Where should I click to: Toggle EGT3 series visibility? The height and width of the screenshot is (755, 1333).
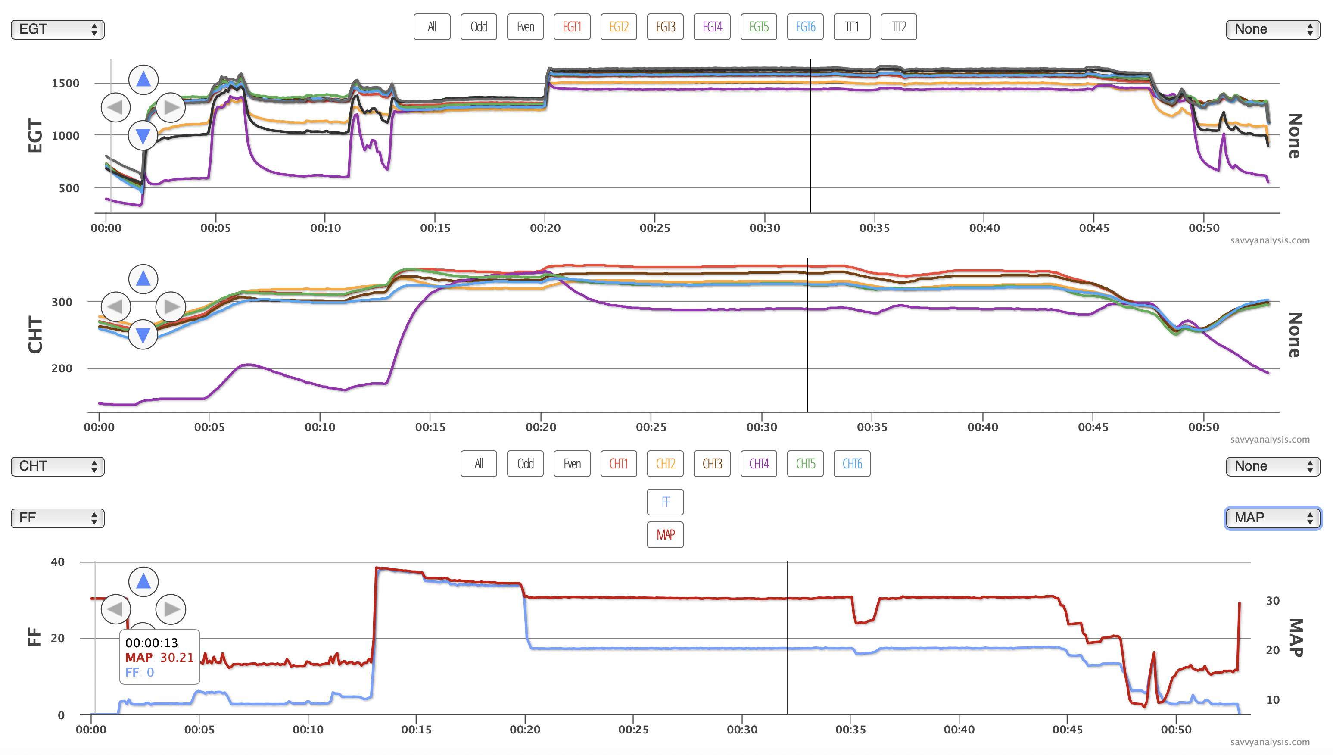tap(666, 27)
